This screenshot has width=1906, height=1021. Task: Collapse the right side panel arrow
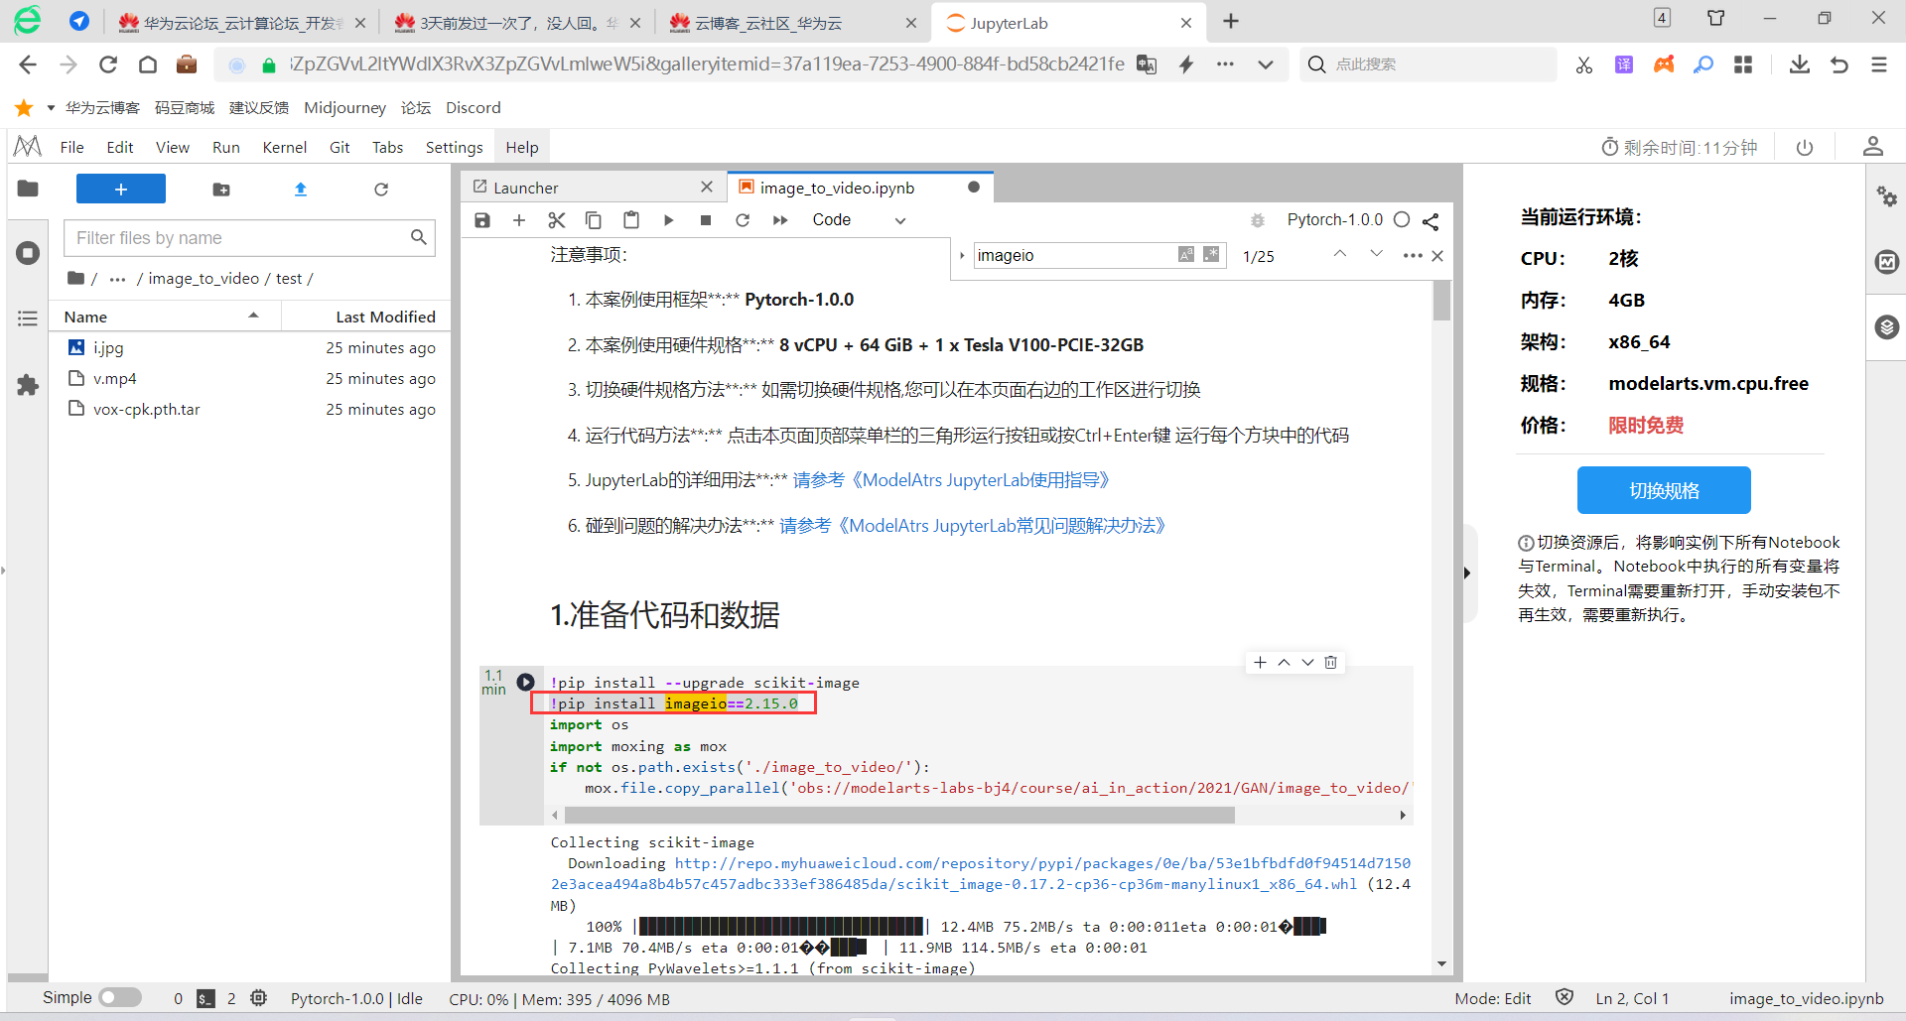[1467, 573]
